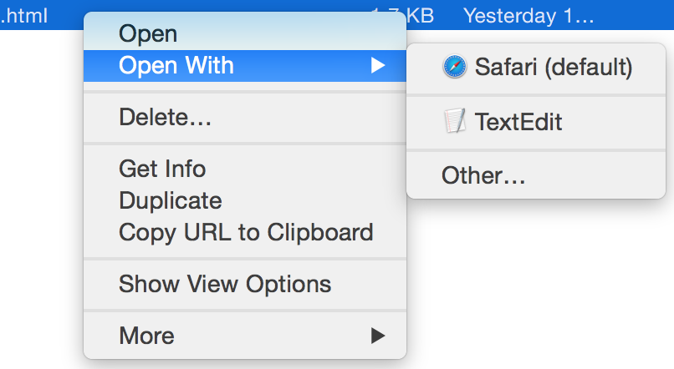This screenshot has width=674, height=369.
Task: Choose Other… in the submenu
Action: tap(483, 175)
